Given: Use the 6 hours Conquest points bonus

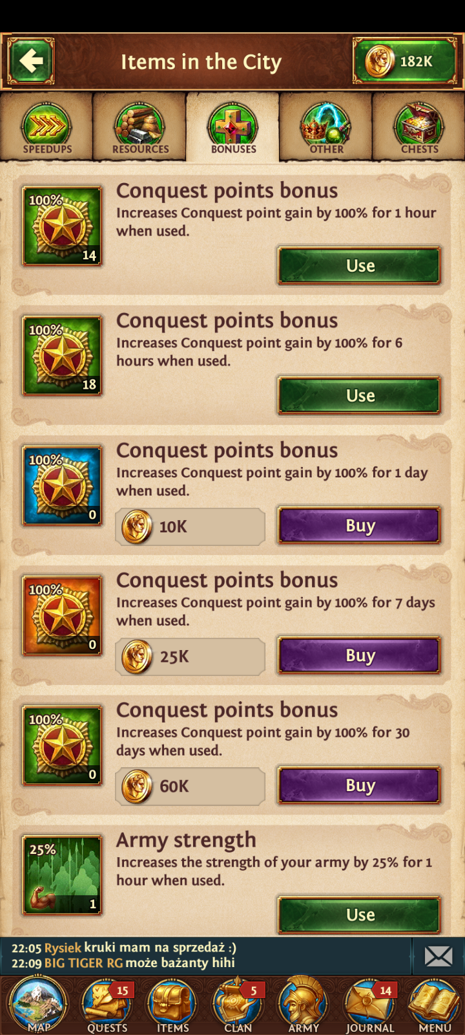Looking at the screenshot, I should pos(360,395).
